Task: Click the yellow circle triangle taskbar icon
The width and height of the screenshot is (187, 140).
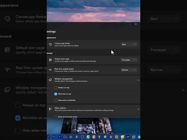Action: click(x=111, y=137)
